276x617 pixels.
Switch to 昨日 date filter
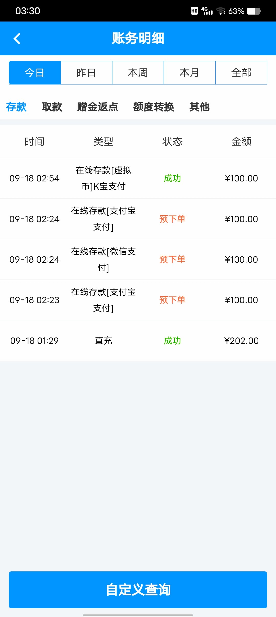click(x=86, y=73)
